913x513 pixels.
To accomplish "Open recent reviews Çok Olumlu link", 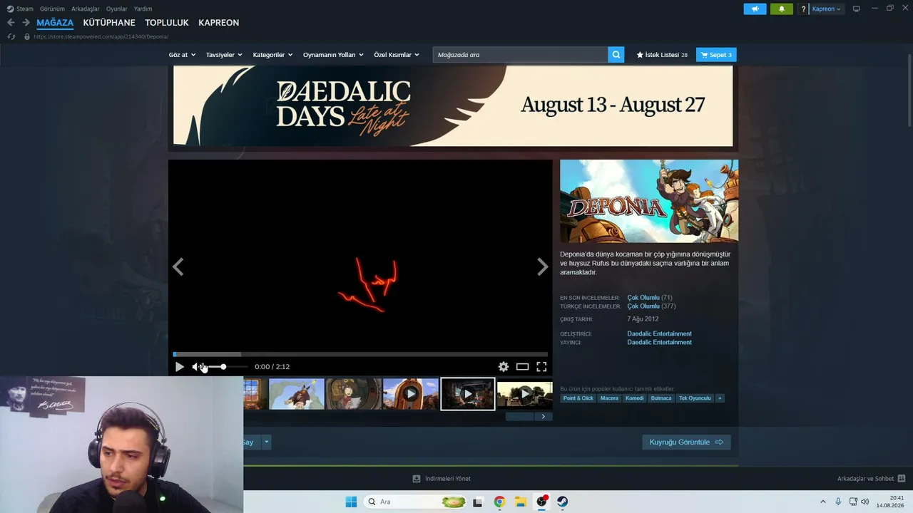I will click(x=643, y=298).
